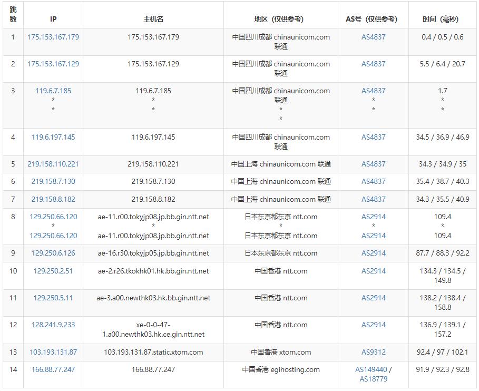The height and width of the screenshot is (391, 479).
Task: Open IP link 175.153.167.129
Action: tap(53, 64)
